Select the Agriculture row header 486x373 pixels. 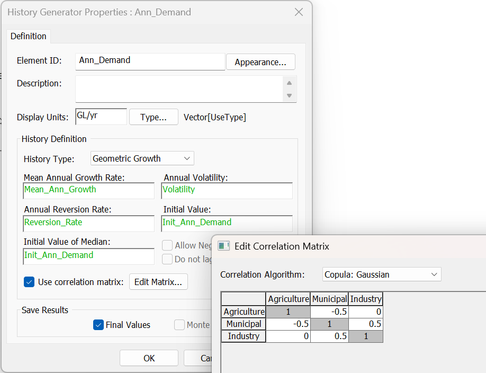[244, 312]
